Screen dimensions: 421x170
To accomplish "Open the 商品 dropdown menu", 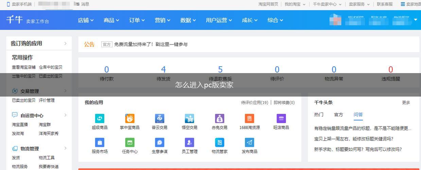I will click(111, 20).
